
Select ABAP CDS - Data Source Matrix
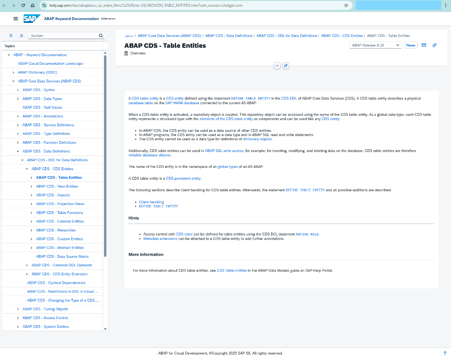[63, 256]
